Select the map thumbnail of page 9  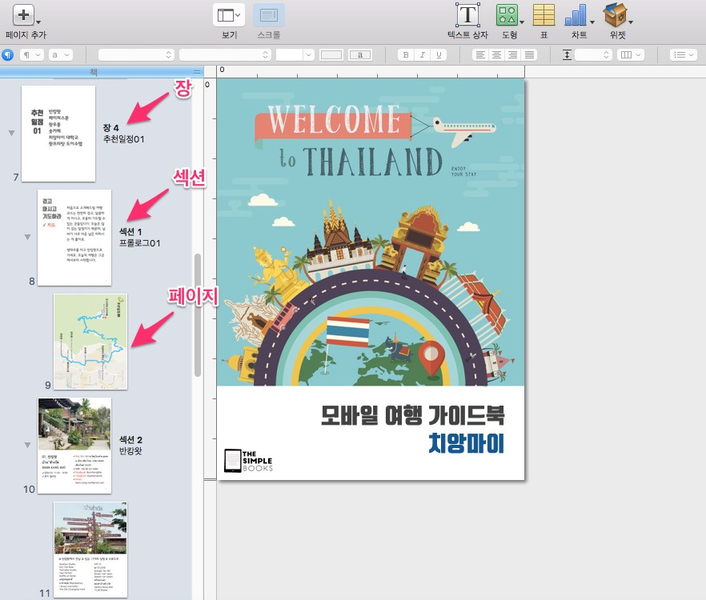point(90,342)
